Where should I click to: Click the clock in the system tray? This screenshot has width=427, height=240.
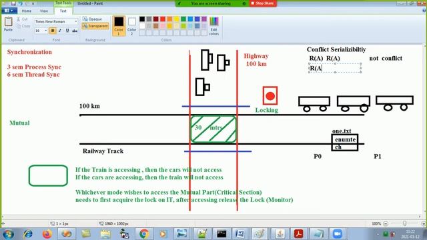click(410, 234)
